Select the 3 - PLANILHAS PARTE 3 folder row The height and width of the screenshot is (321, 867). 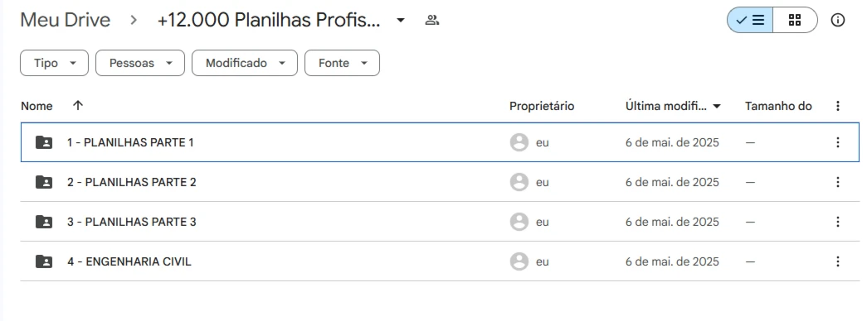coord(440,222)
